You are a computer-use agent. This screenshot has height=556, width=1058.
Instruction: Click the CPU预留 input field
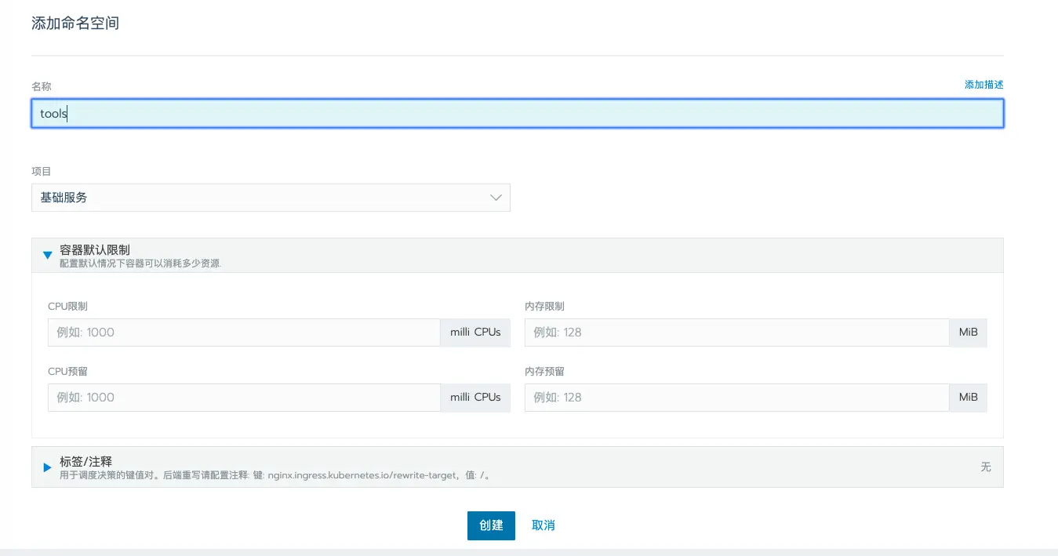(x=244, y=398)
